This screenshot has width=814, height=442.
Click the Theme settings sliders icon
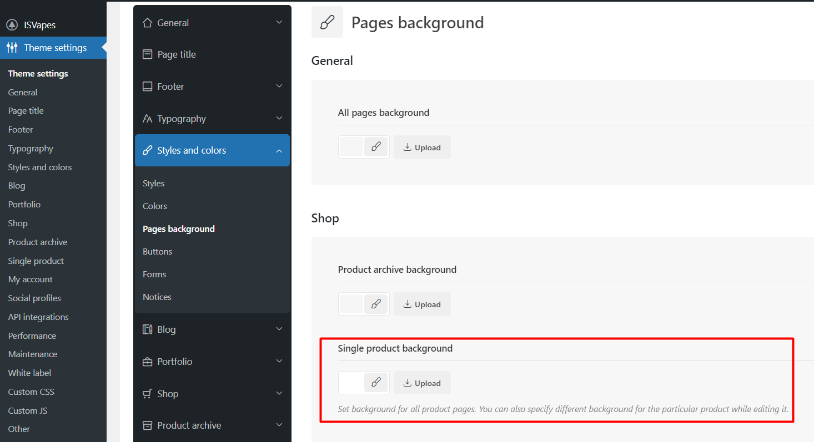click(x=12, y=48)
